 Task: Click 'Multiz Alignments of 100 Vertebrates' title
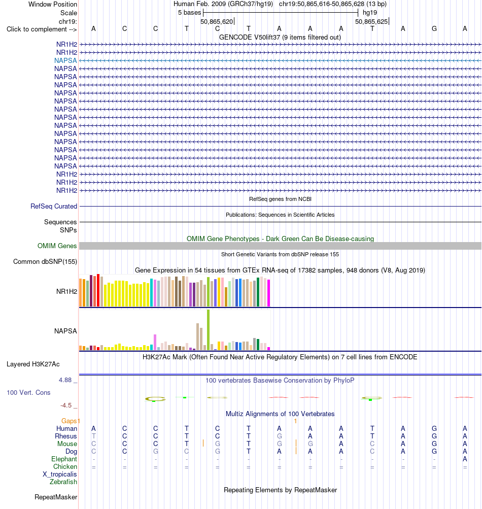tap(280, 414)
